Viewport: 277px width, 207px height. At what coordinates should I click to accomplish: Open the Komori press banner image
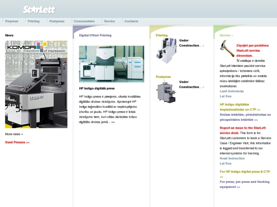pyautogui.click(x=36, y=85)
